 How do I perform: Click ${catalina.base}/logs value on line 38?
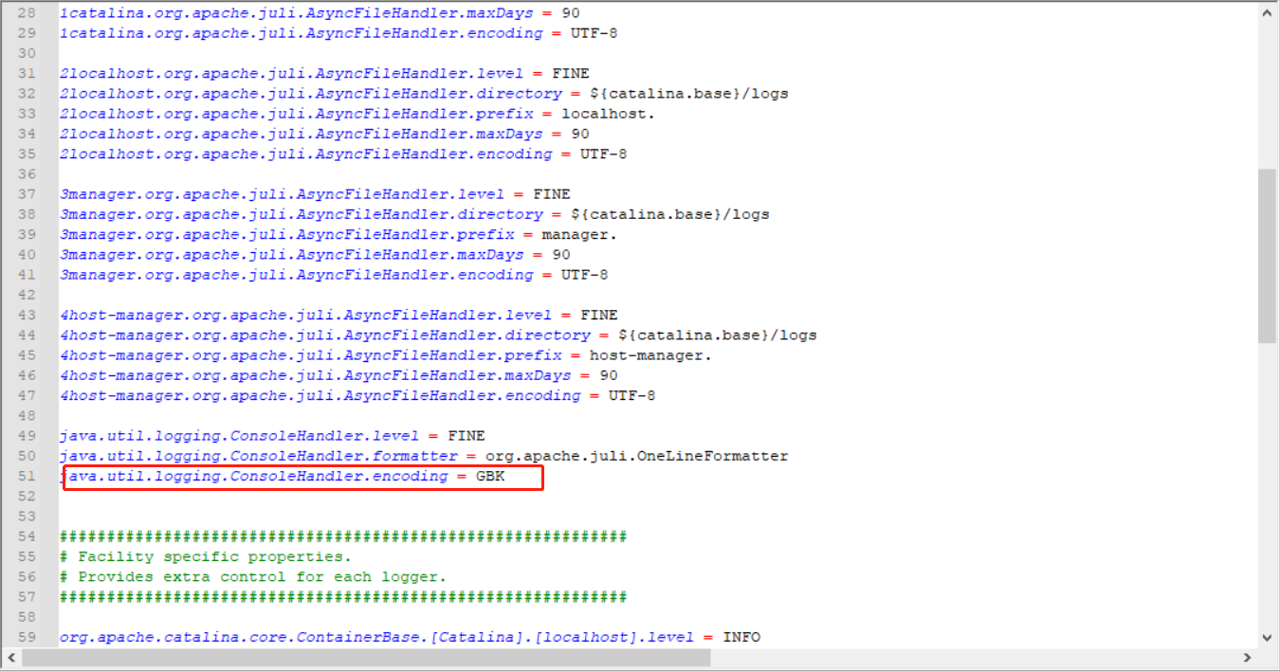tap(670, 215)
